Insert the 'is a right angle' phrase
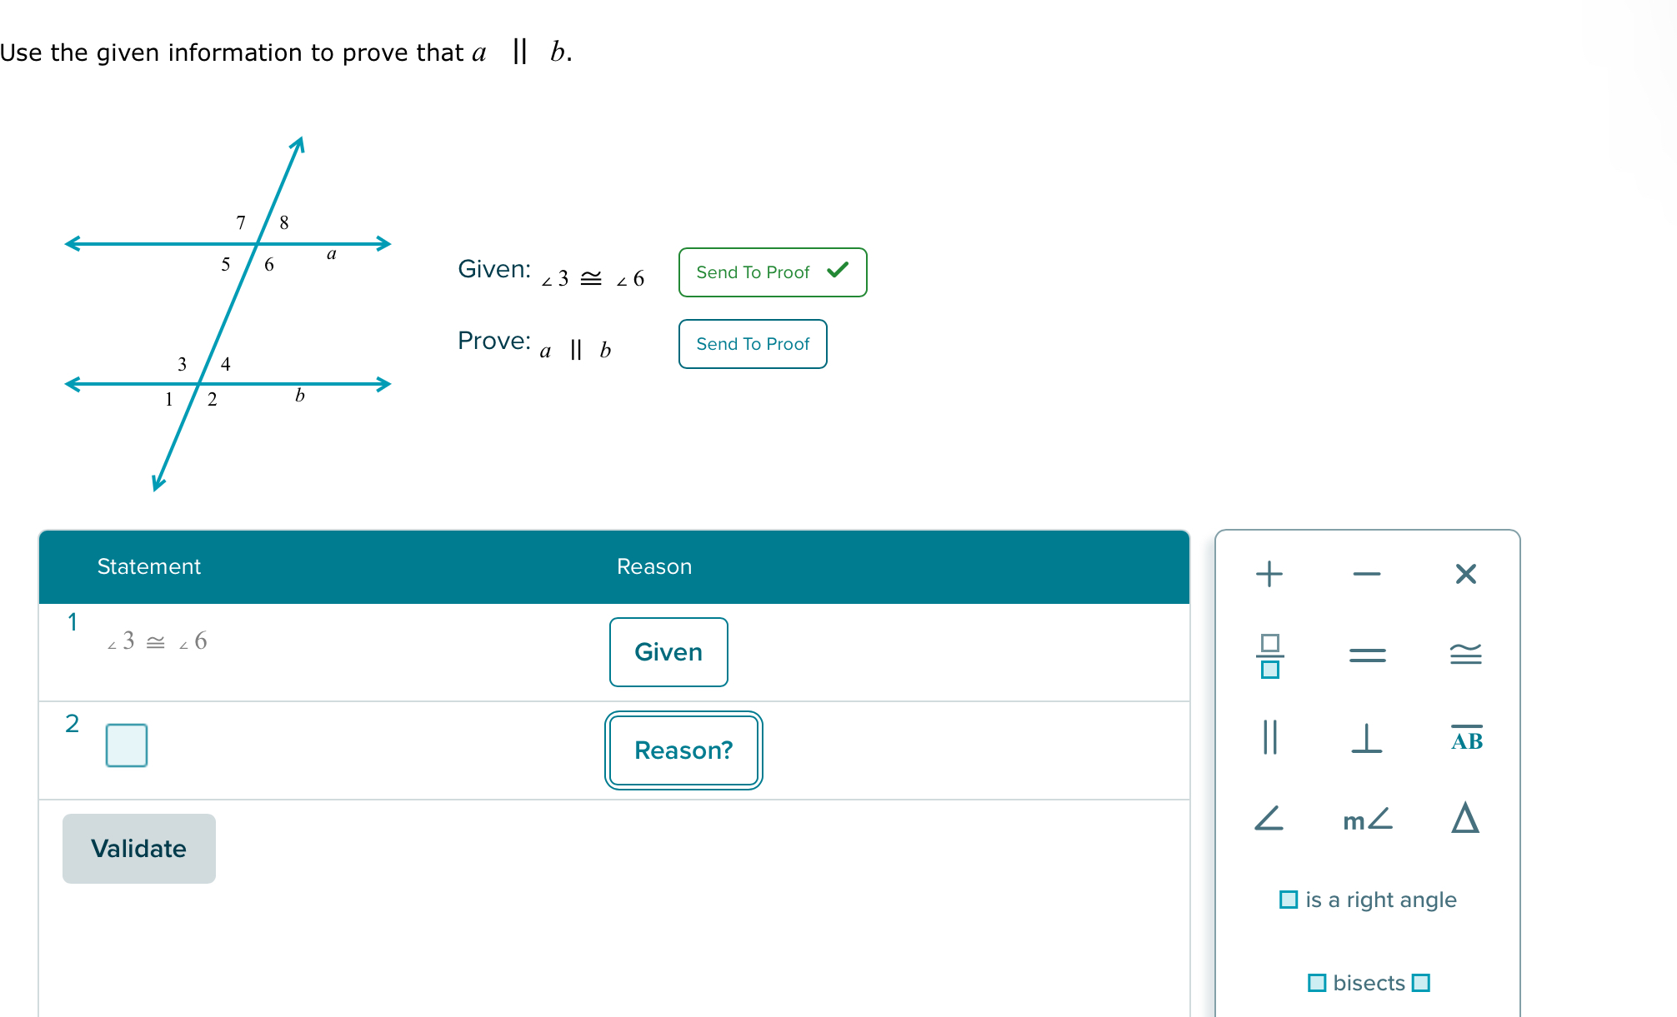The width and height of the screenshot is (1677, 1017). click(1368, 900)
